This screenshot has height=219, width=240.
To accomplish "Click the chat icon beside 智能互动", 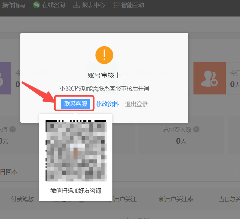I will tap(116, 5).
